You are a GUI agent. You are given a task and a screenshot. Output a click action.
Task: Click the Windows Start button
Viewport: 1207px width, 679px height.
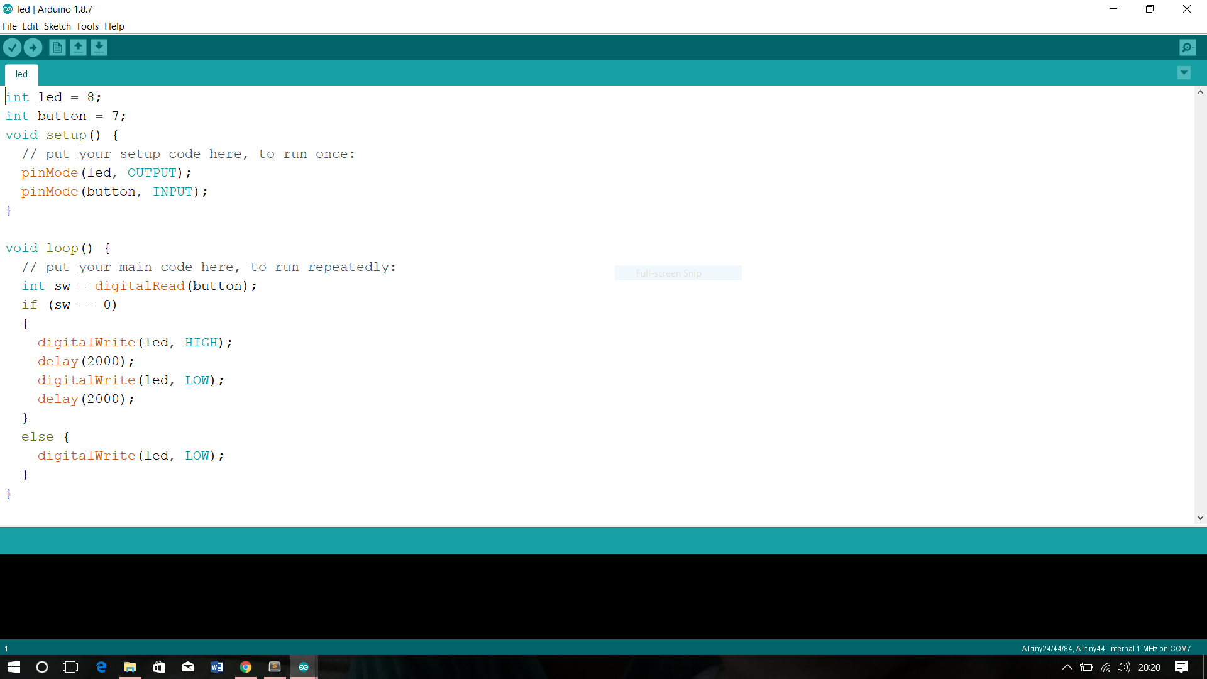click(x=14, y=667)
